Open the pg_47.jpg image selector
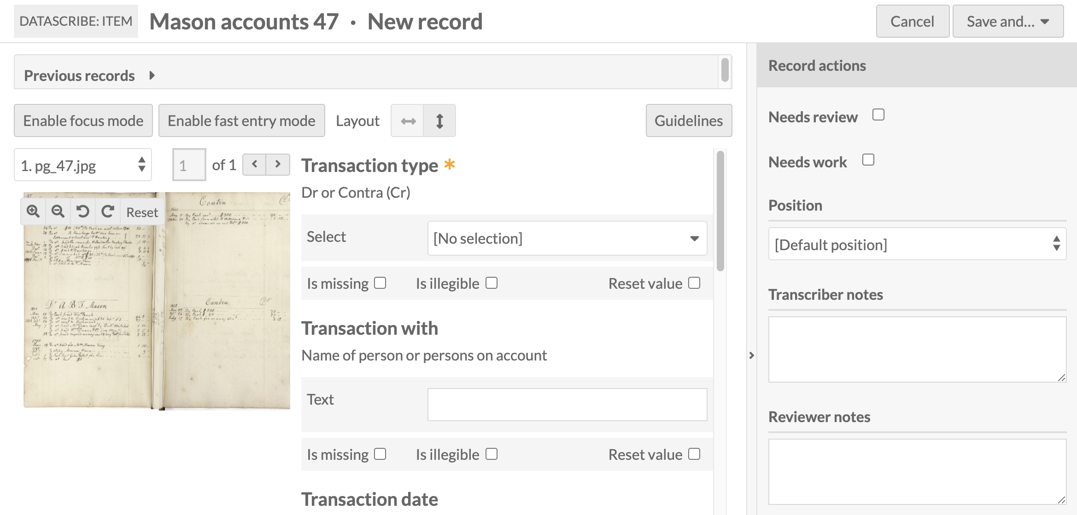Image resolution: width=1077 pixels, height=515 pixels. (82, 164)
